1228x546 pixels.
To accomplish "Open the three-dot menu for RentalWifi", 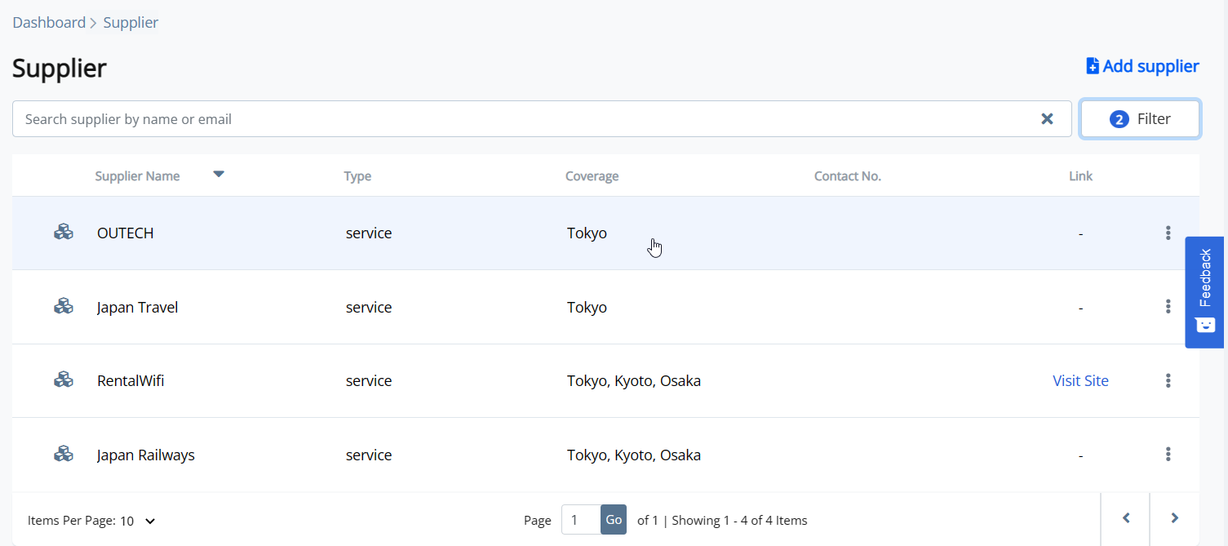I will tap(1168, 380).
